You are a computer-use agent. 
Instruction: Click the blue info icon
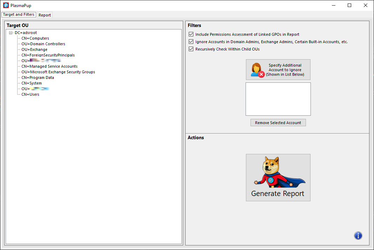tap(358, 236)
